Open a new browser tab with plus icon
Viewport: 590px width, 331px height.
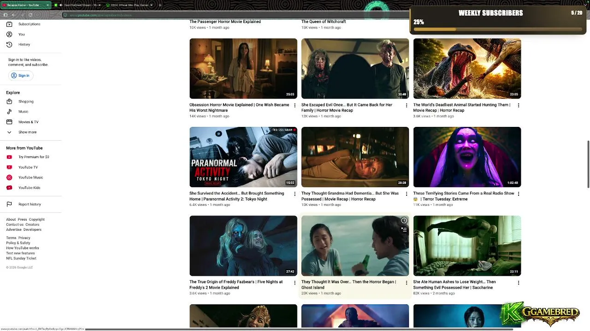pyautogui.click(x=160, y=5)
